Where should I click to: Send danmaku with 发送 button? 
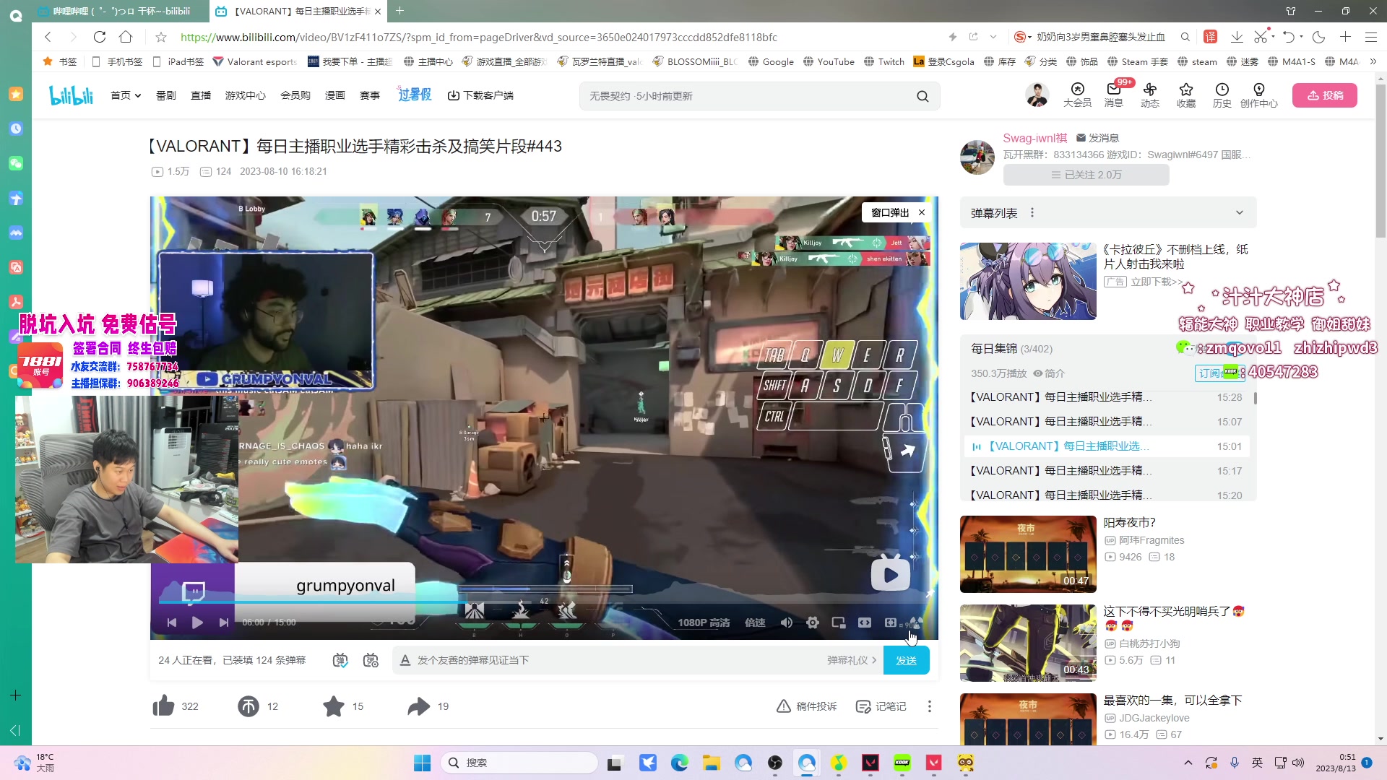point(906,660)
